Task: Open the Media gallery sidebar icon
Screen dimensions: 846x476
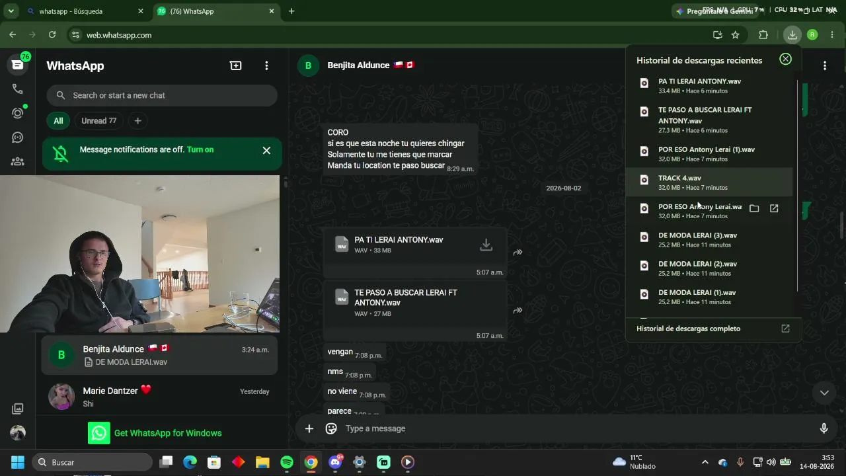Action: click(x=18, y=409)
